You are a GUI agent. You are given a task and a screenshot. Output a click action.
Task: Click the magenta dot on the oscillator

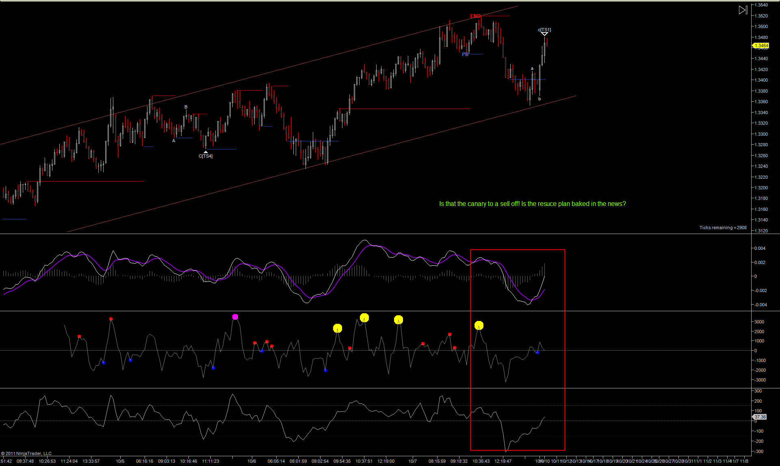point(235,317)
